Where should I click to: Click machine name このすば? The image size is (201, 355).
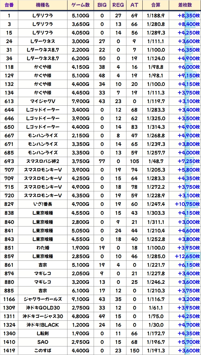[x=43, y=350]
